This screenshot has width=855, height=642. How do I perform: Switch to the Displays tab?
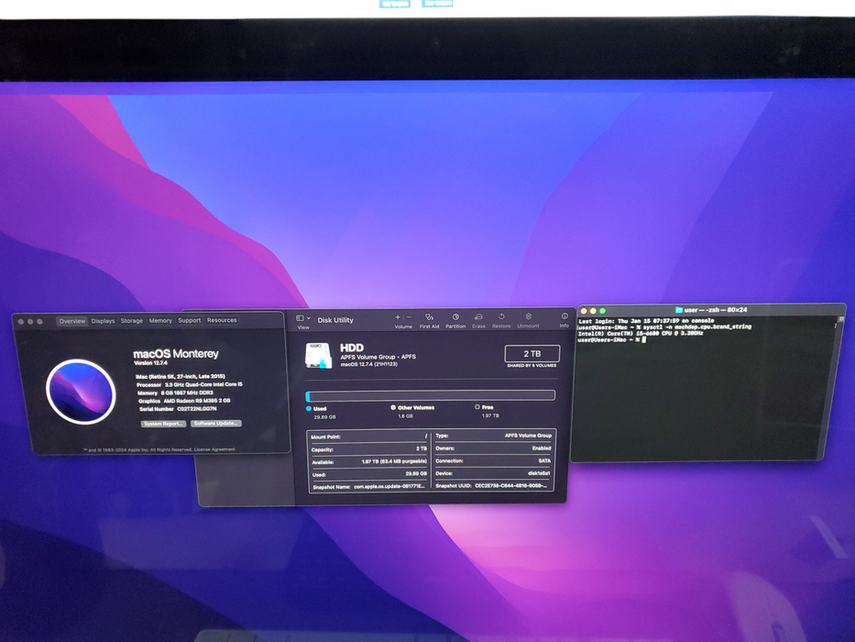pyautogui.click(x=103, y=321)
